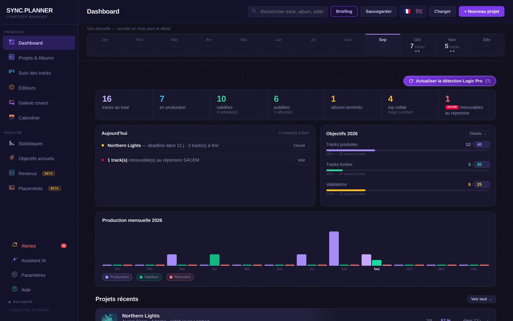Viewport: 513px width, 321px height.
Task: Toggle the Refusées legend filter
Action: coord(180,277)
